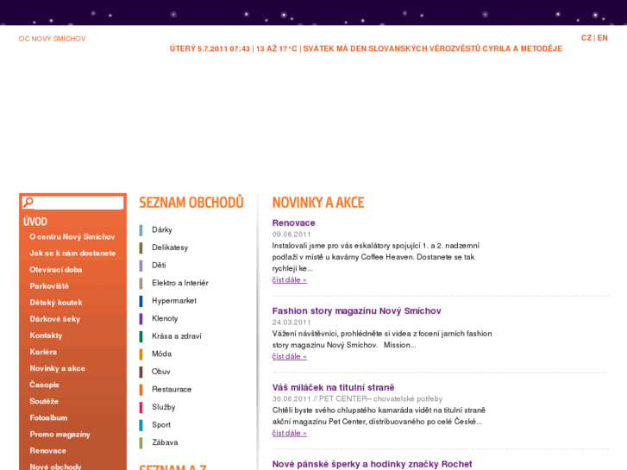Open Novinky a akce sidebar item
The width and height of the screenshot is (627, 470).
[x=57, y=368]
